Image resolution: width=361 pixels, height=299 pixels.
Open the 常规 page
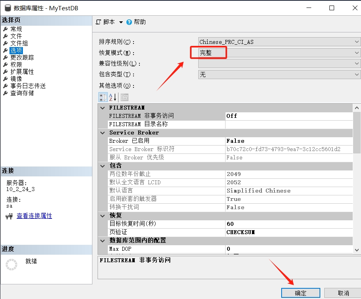(16, 29)
